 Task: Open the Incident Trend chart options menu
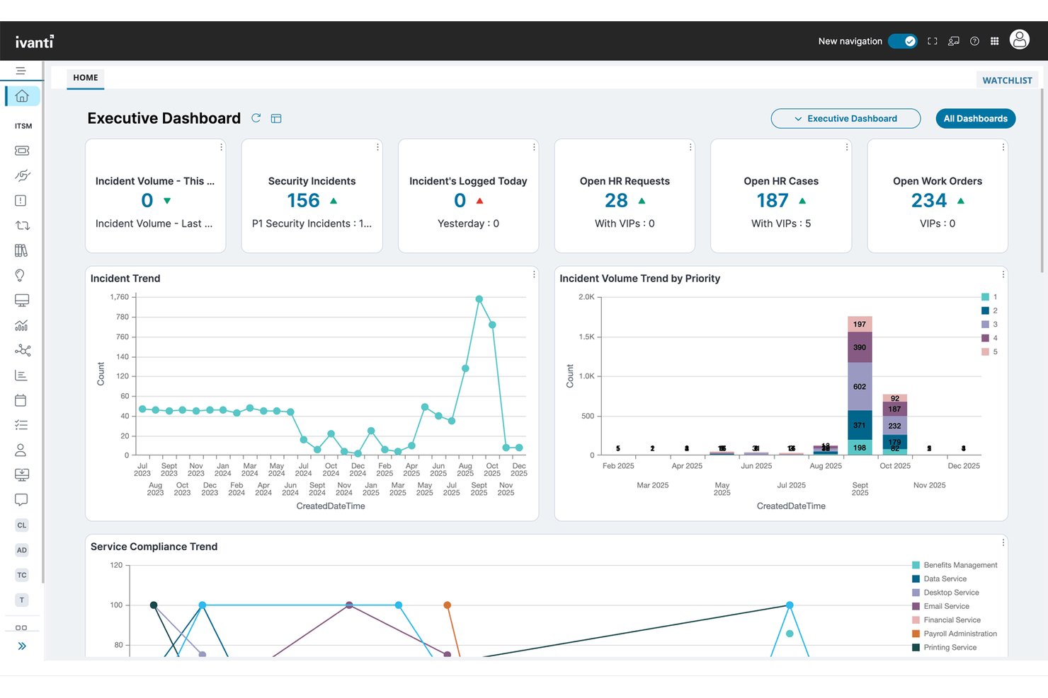coord(534,274)
